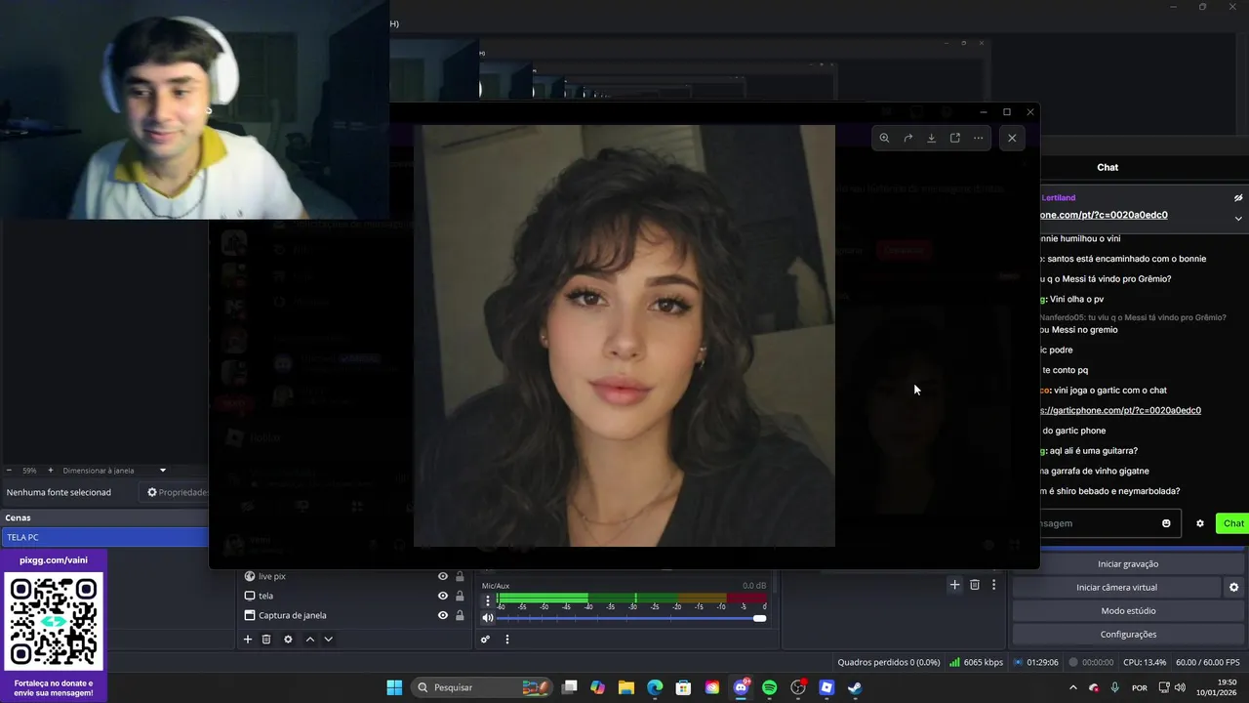Toggle lock on Captura de janela source
Image resolution: width=1249 pixels, height=703 pixels.
click(460, 615)
